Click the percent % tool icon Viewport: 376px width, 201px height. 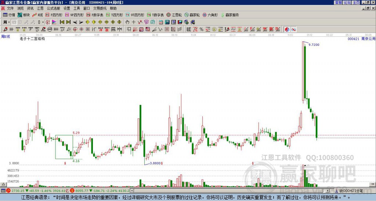202,29
